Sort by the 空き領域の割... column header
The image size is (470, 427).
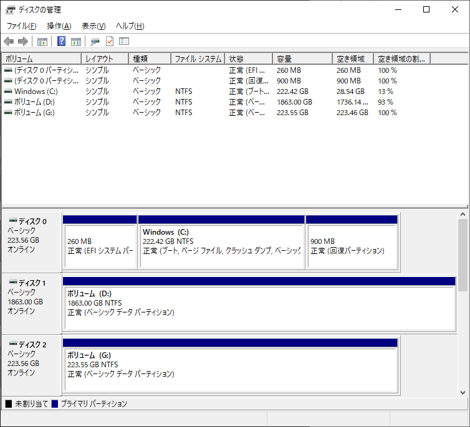click(x=402, y=59)
